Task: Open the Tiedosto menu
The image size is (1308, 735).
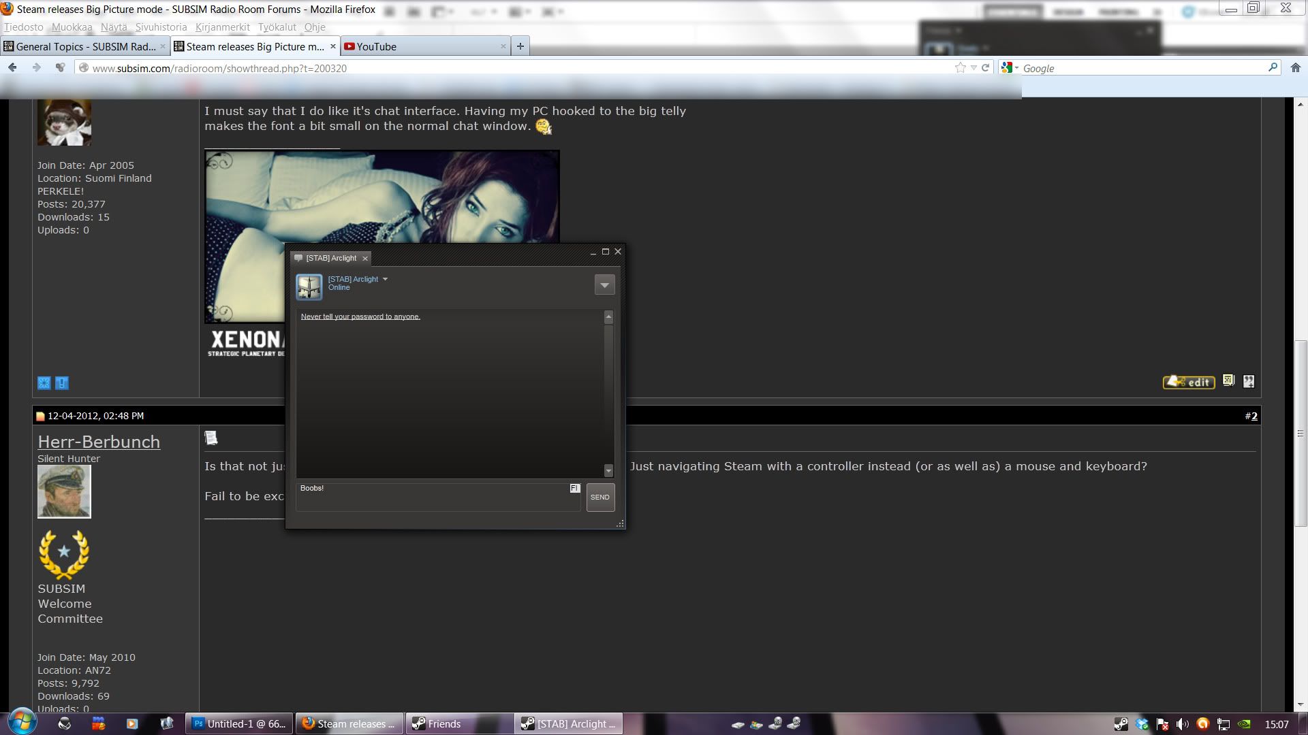Action: tap(24, 27)
